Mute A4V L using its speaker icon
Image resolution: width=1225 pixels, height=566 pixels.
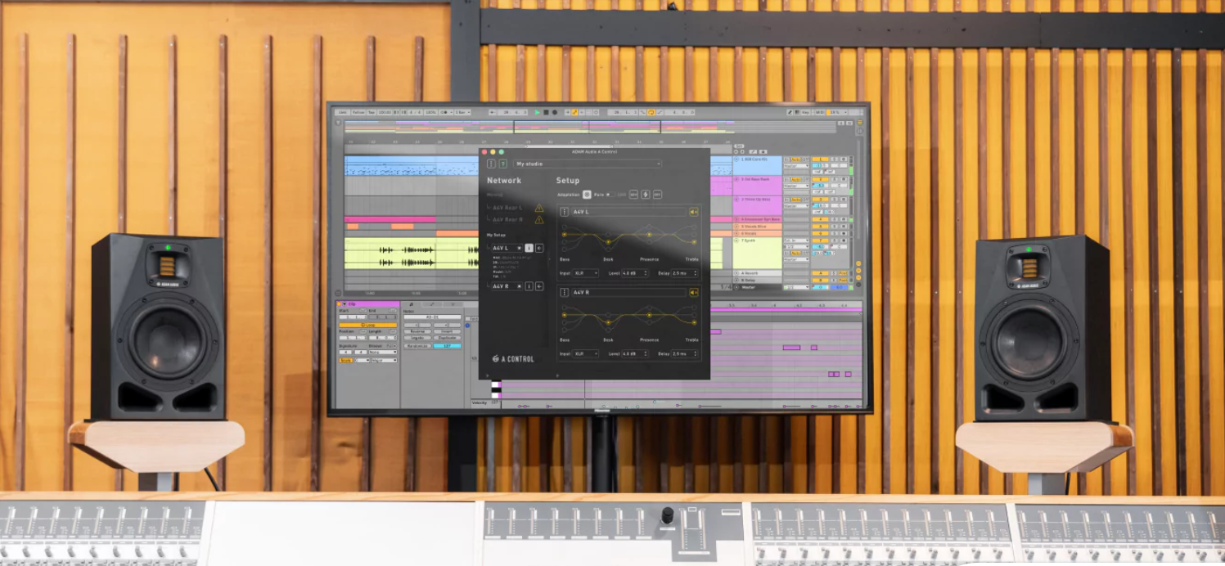693,213
